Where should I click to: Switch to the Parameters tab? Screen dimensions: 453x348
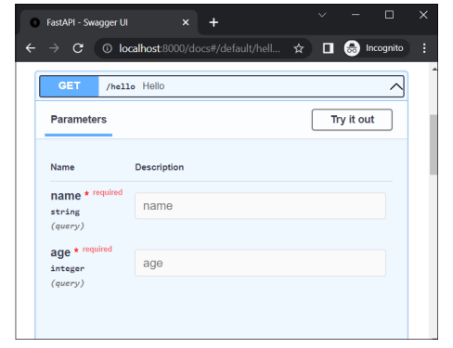pyautogui.click(x=79, y=120)
